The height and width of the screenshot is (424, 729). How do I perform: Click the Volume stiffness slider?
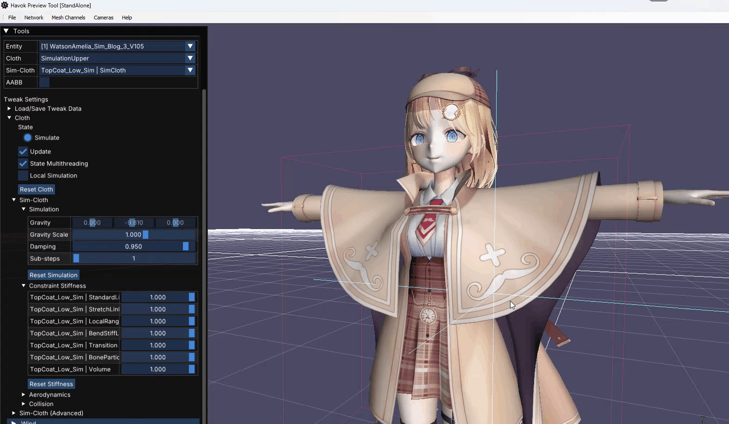[x=158, y=369]
